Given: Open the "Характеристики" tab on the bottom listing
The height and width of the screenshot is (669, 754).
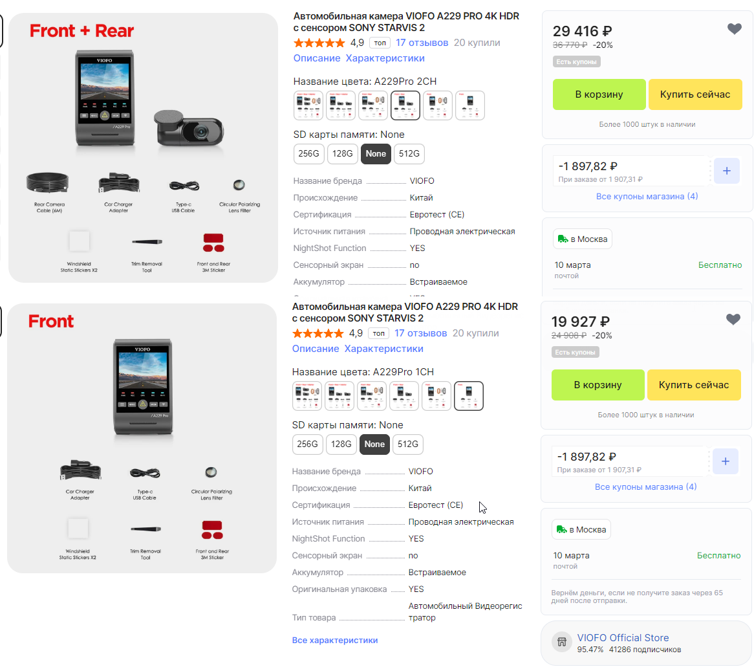Looking at the screenshot, I should [383, 349].
